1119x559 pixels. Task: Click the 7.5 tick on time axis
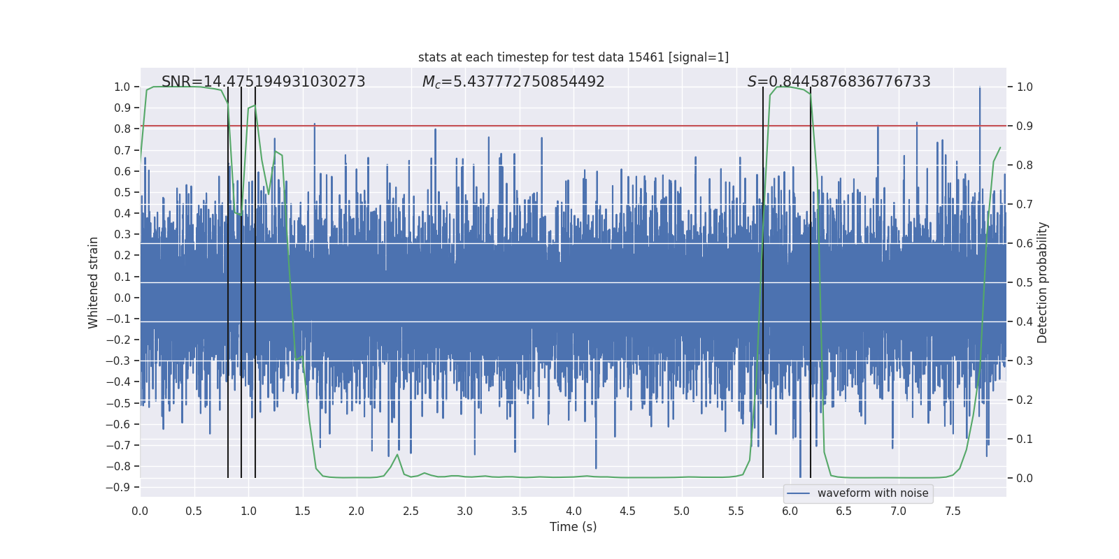[953, 511]
